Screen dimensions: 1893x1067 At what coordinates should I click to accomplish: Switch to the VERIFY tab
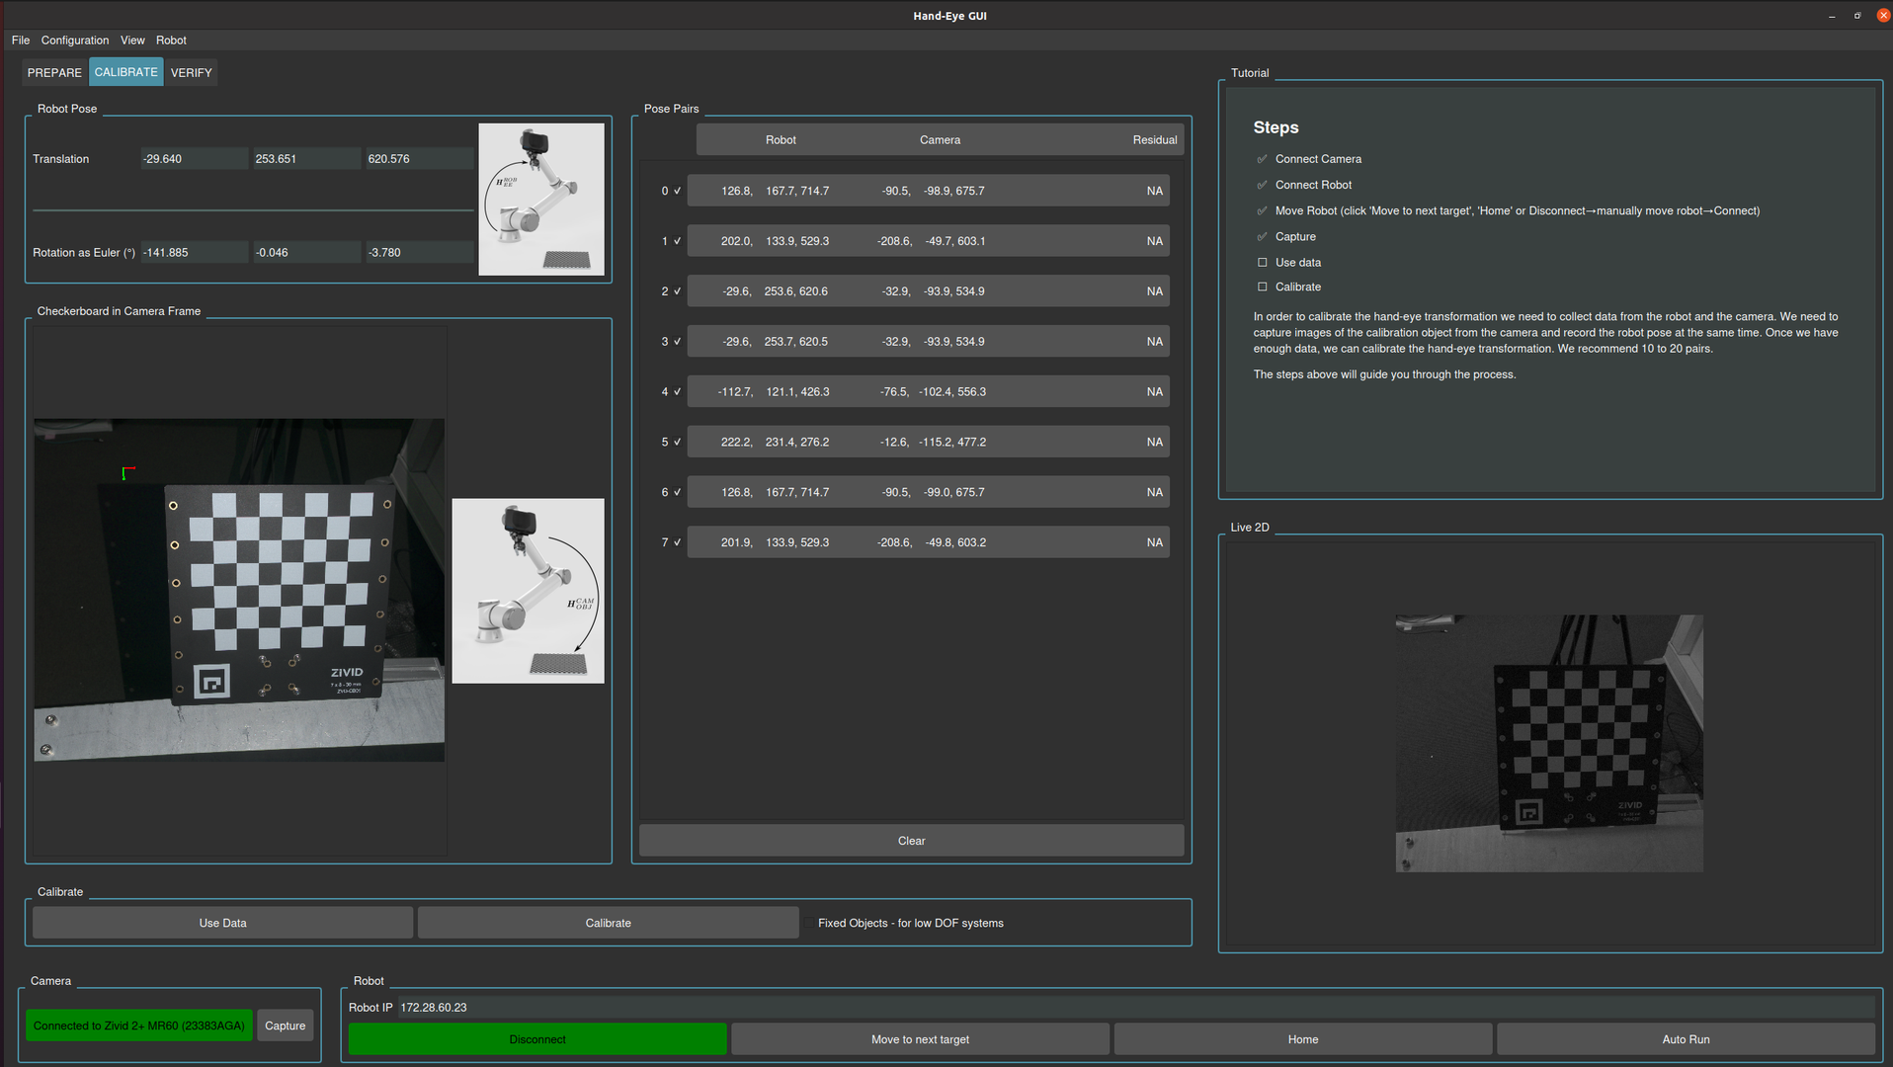coord(191,72)
